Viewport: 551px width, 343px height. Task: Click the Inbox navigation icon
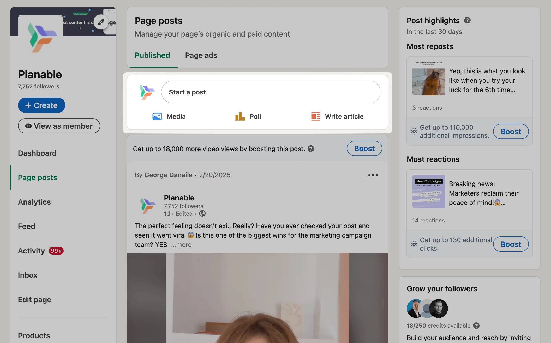[x=27, y=275]
